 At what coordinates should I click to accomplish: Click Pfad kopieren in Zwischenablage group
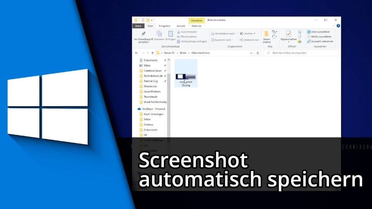187,36
